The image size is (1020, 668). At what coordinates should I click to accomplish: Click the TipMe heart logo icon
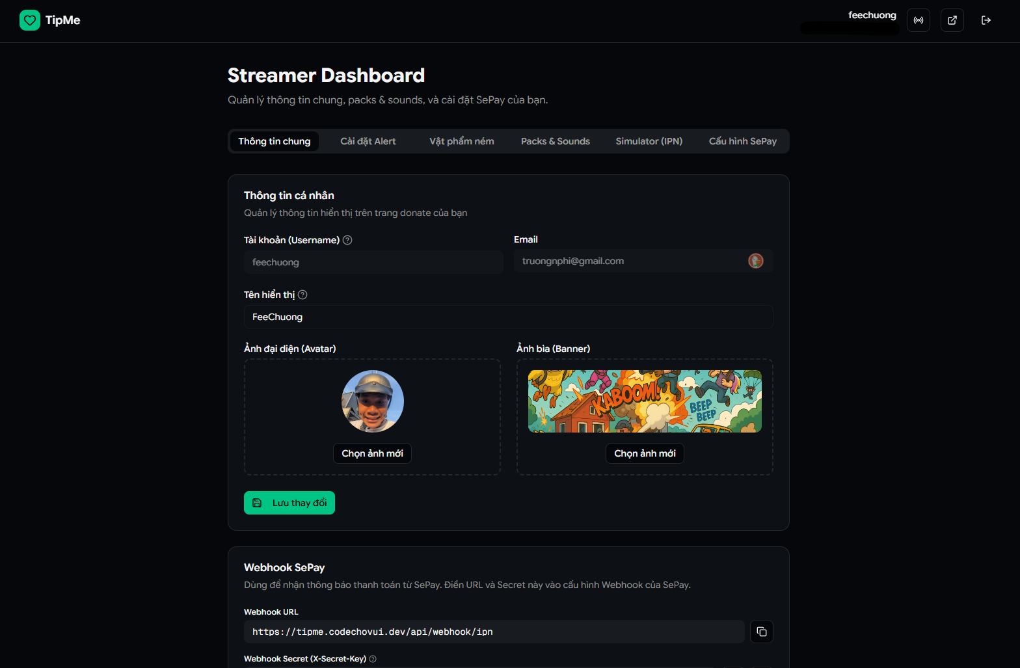(x=30, y=20)
